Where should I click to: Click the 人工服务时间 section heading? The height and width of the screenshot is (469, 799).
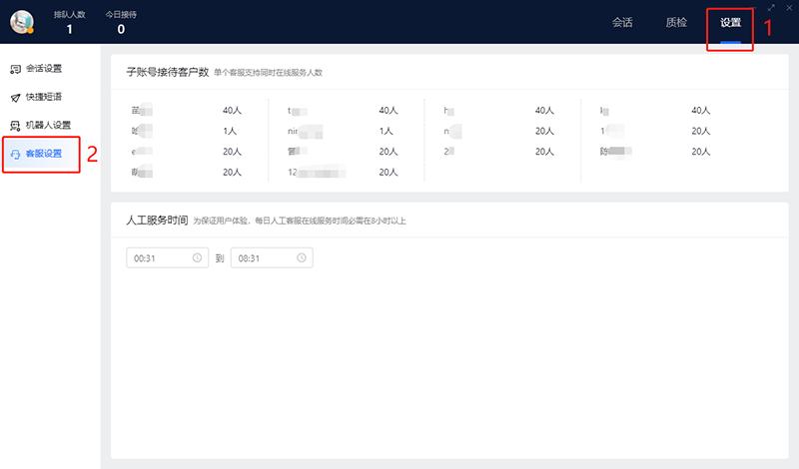pyautogui.click(x=150, y=220)
